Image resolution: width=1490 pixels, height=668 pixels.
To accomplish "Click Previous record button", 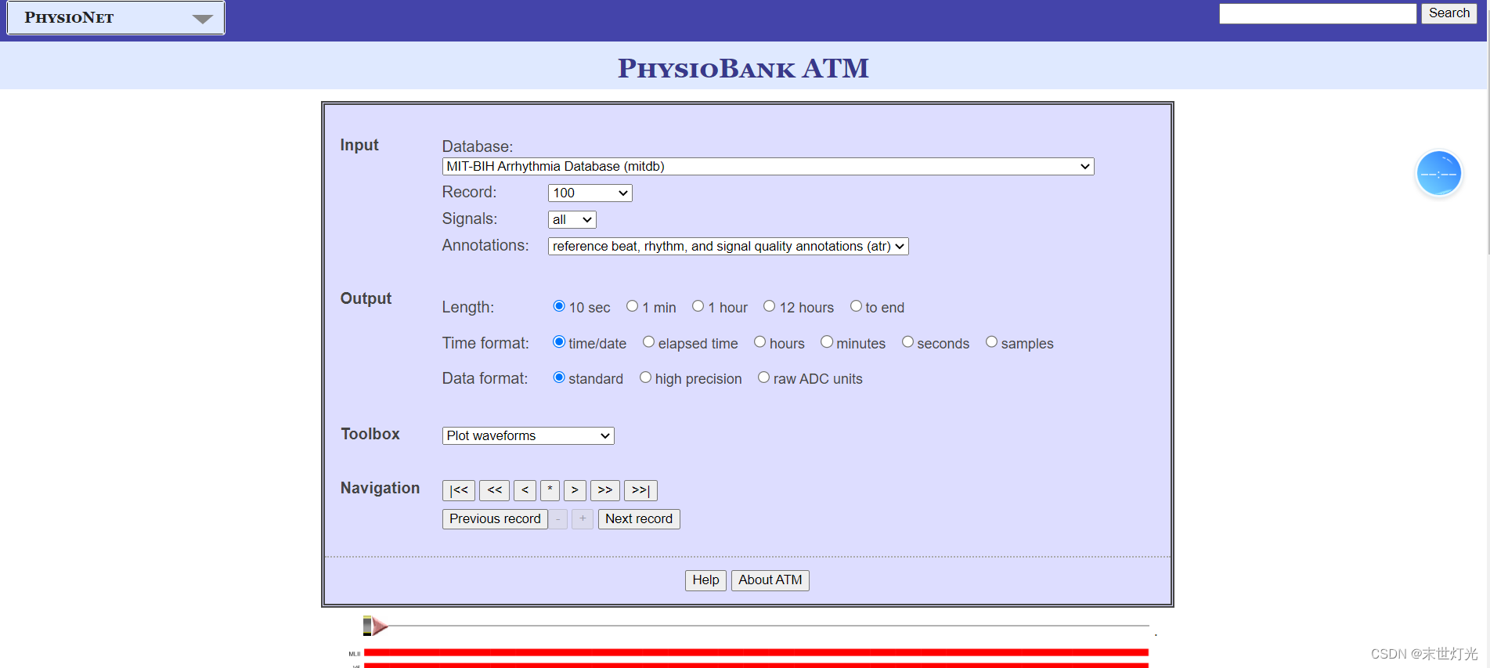I will point(495,519).
